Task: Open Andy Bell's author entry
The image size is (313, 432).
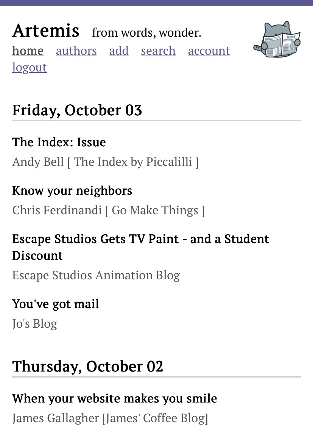Action: click(105, 162)
